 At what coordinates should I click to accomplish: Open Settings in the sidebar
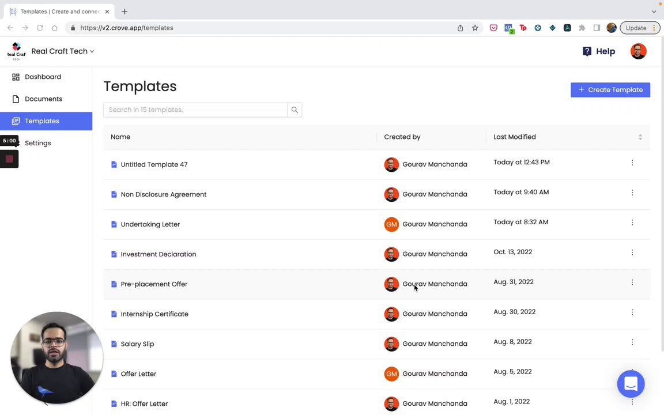[37, 143]
